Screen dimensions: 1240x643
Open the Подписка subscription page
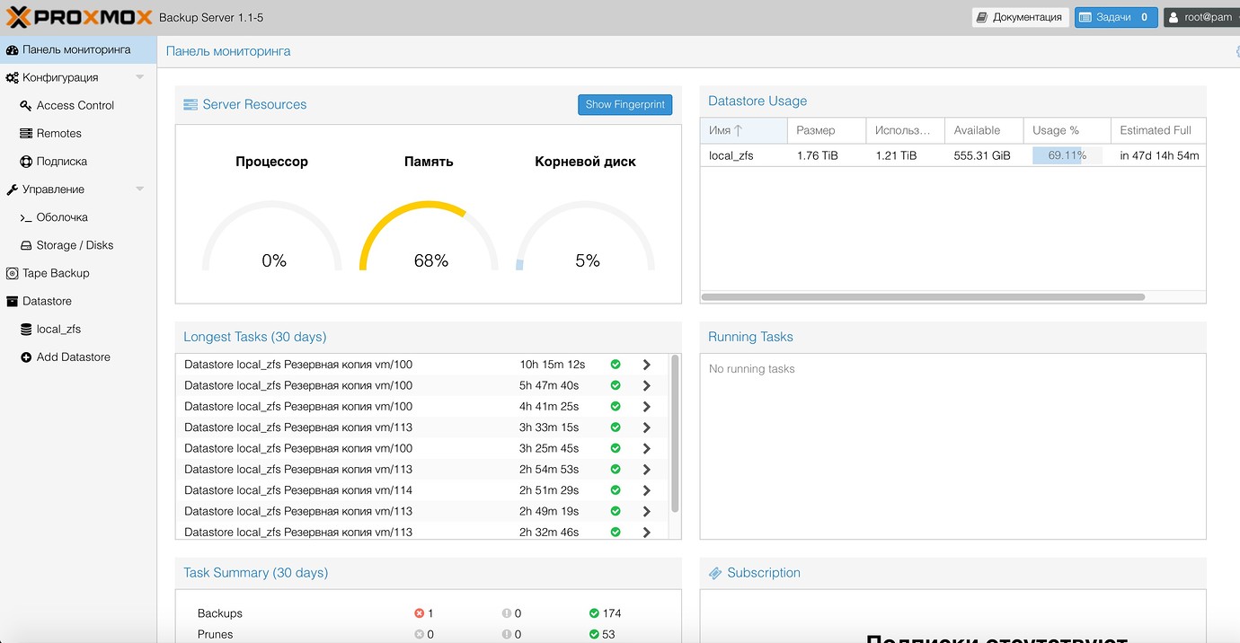coord(57,161)
